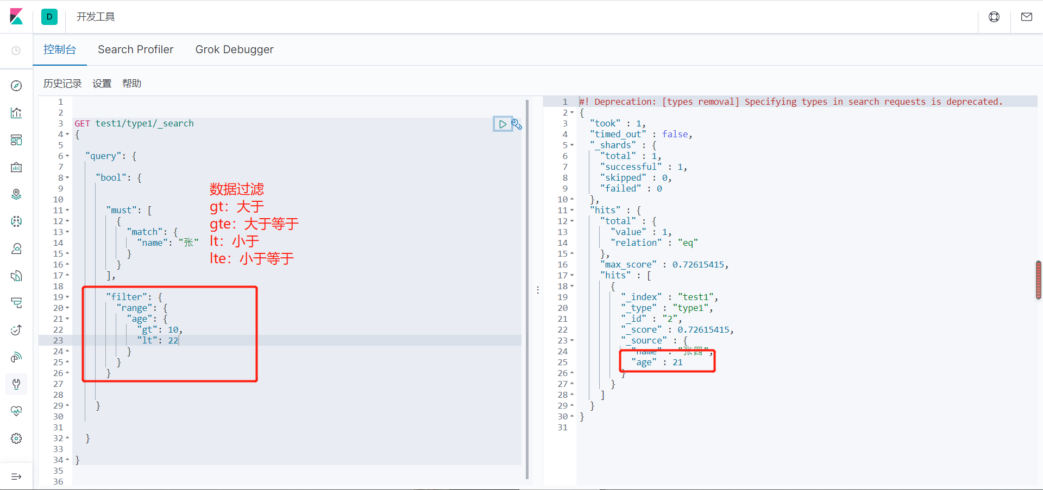Open Uptime icon in sidebar

click(16, 330)
